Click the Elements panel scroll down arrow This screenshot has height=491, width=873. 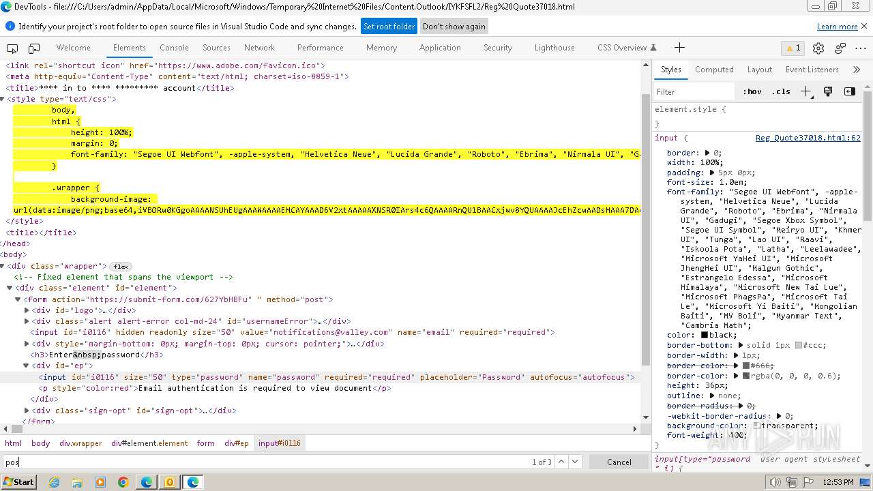coord(645,417)
